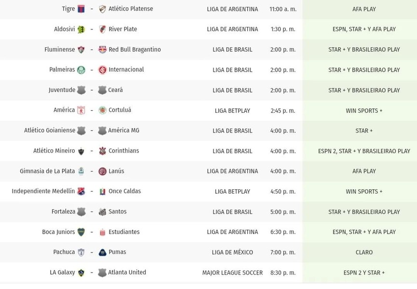Open the Aldosivi team name link
Image resolution: width=417 pixels, height=289 pixels.
click(x=64, y=29)
